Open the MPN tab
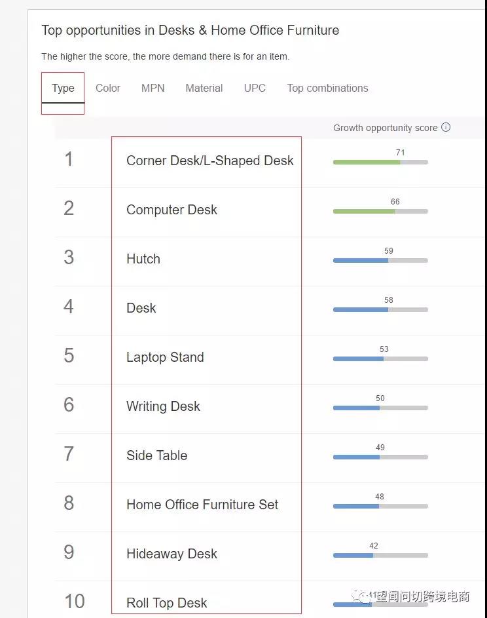Viewport: 487px width, 618px height. point(153,88)
